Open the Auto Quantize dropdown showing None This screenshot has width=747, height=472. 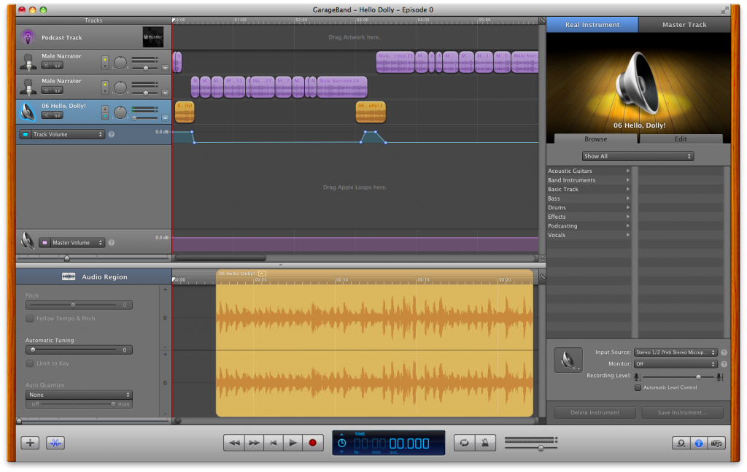pos(79,395)
